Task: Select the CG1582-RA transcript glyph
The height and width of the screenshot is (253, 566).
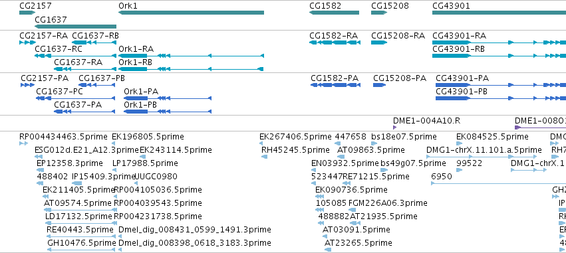Action: pyautogui.click(x=335, y=42)
